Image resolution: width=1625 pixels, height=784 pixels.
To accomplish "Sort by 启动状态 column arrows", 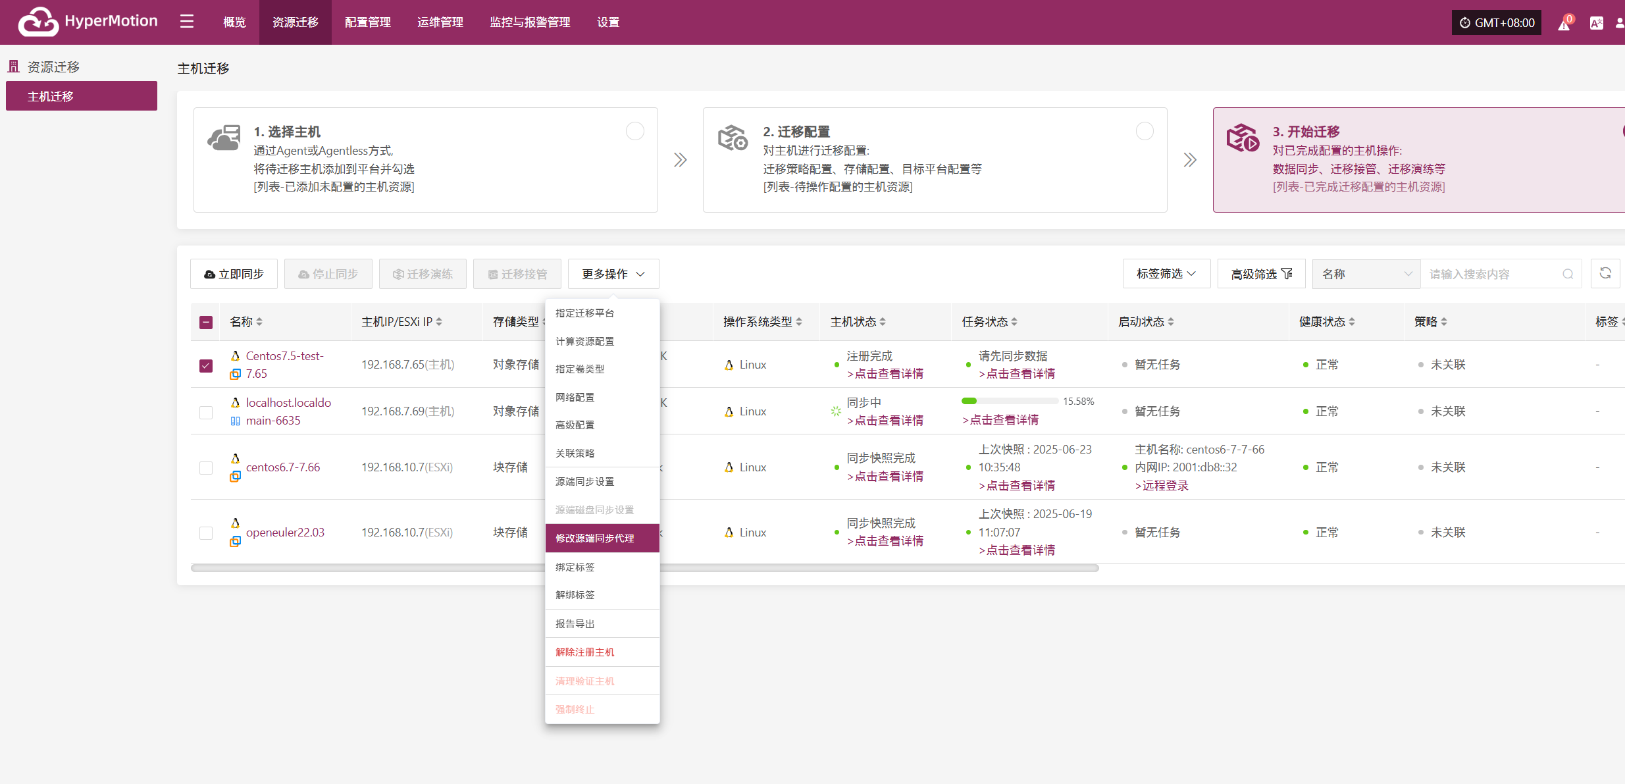I will click(1171, 322).
